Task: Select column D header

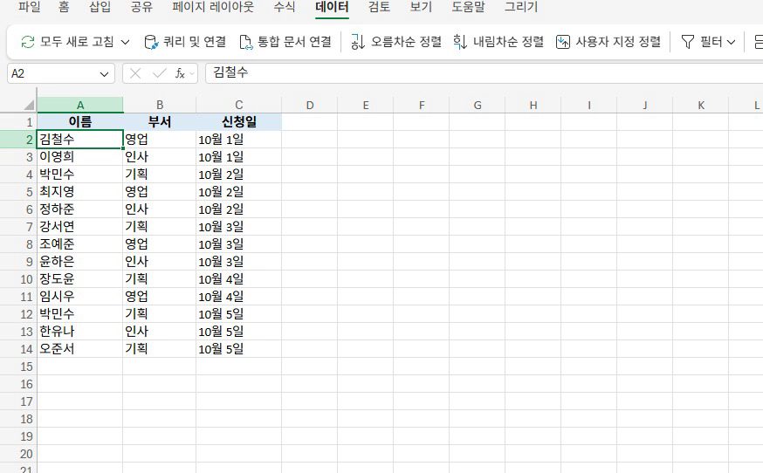Action: (310, 105)
